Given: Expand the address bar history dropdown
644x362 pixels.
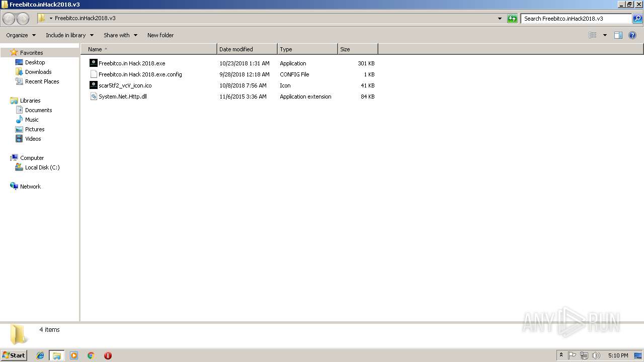Looking at the screenshot, I should pyautogui.click(x=500, y=19).
